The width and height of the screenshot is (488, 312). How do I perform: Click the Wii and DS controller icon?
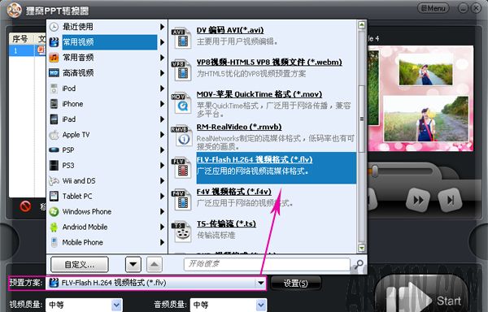pos(54,181)
